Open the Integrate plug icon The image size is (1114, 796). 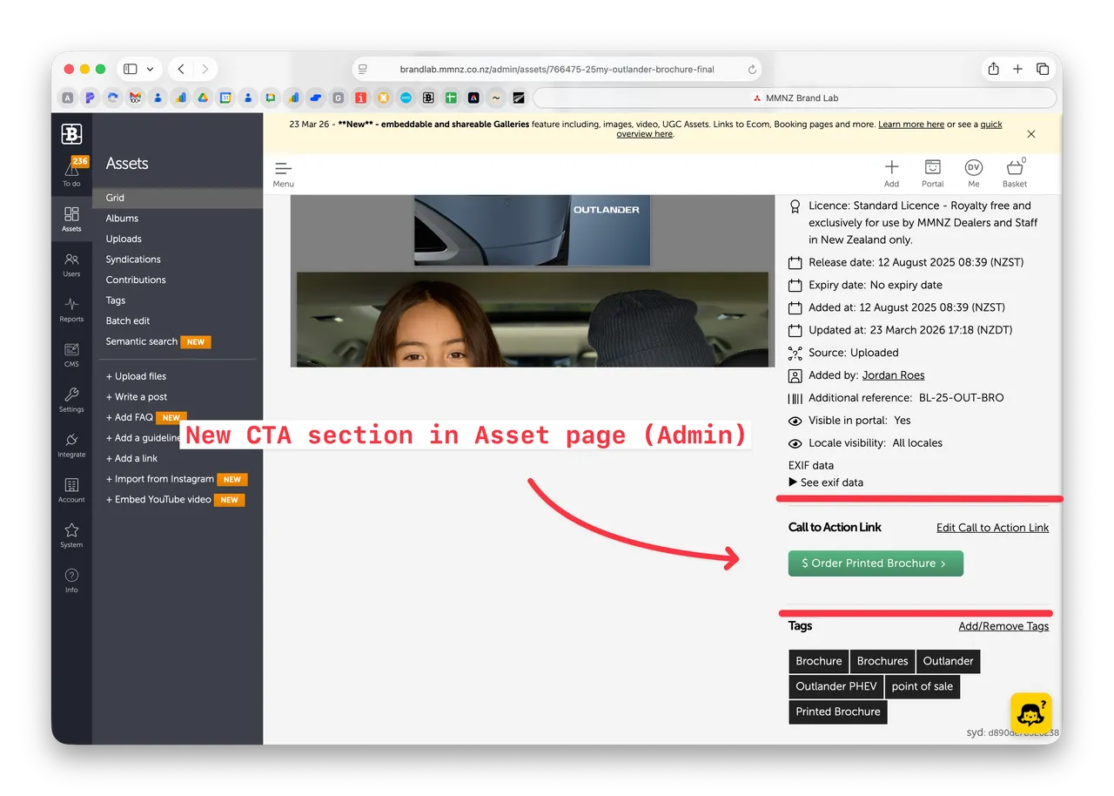(x=71, y=445)
